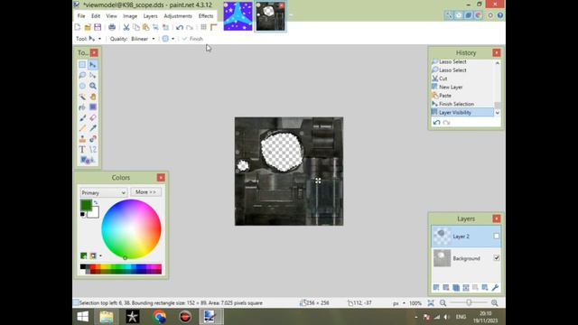This screenshot has height=325, width=578.
Task: Select the Zoom tool in Tools panel
Action: [x=93, y=86]
